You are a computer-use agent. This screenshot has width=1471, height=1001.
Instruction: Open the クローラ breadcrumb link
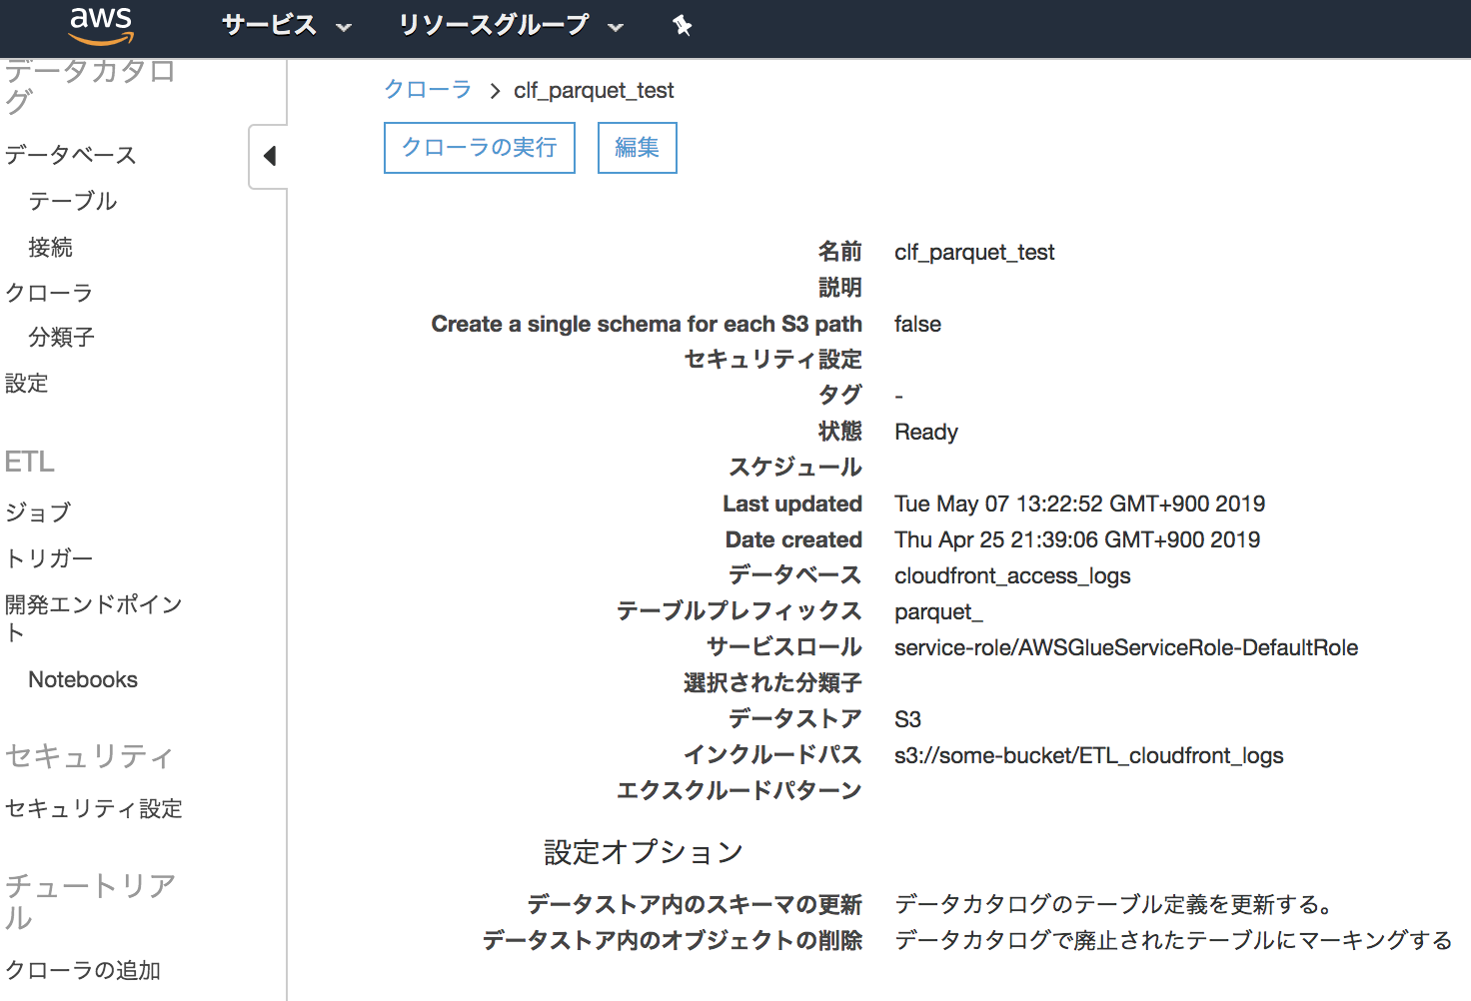click(x=428, y=90)
